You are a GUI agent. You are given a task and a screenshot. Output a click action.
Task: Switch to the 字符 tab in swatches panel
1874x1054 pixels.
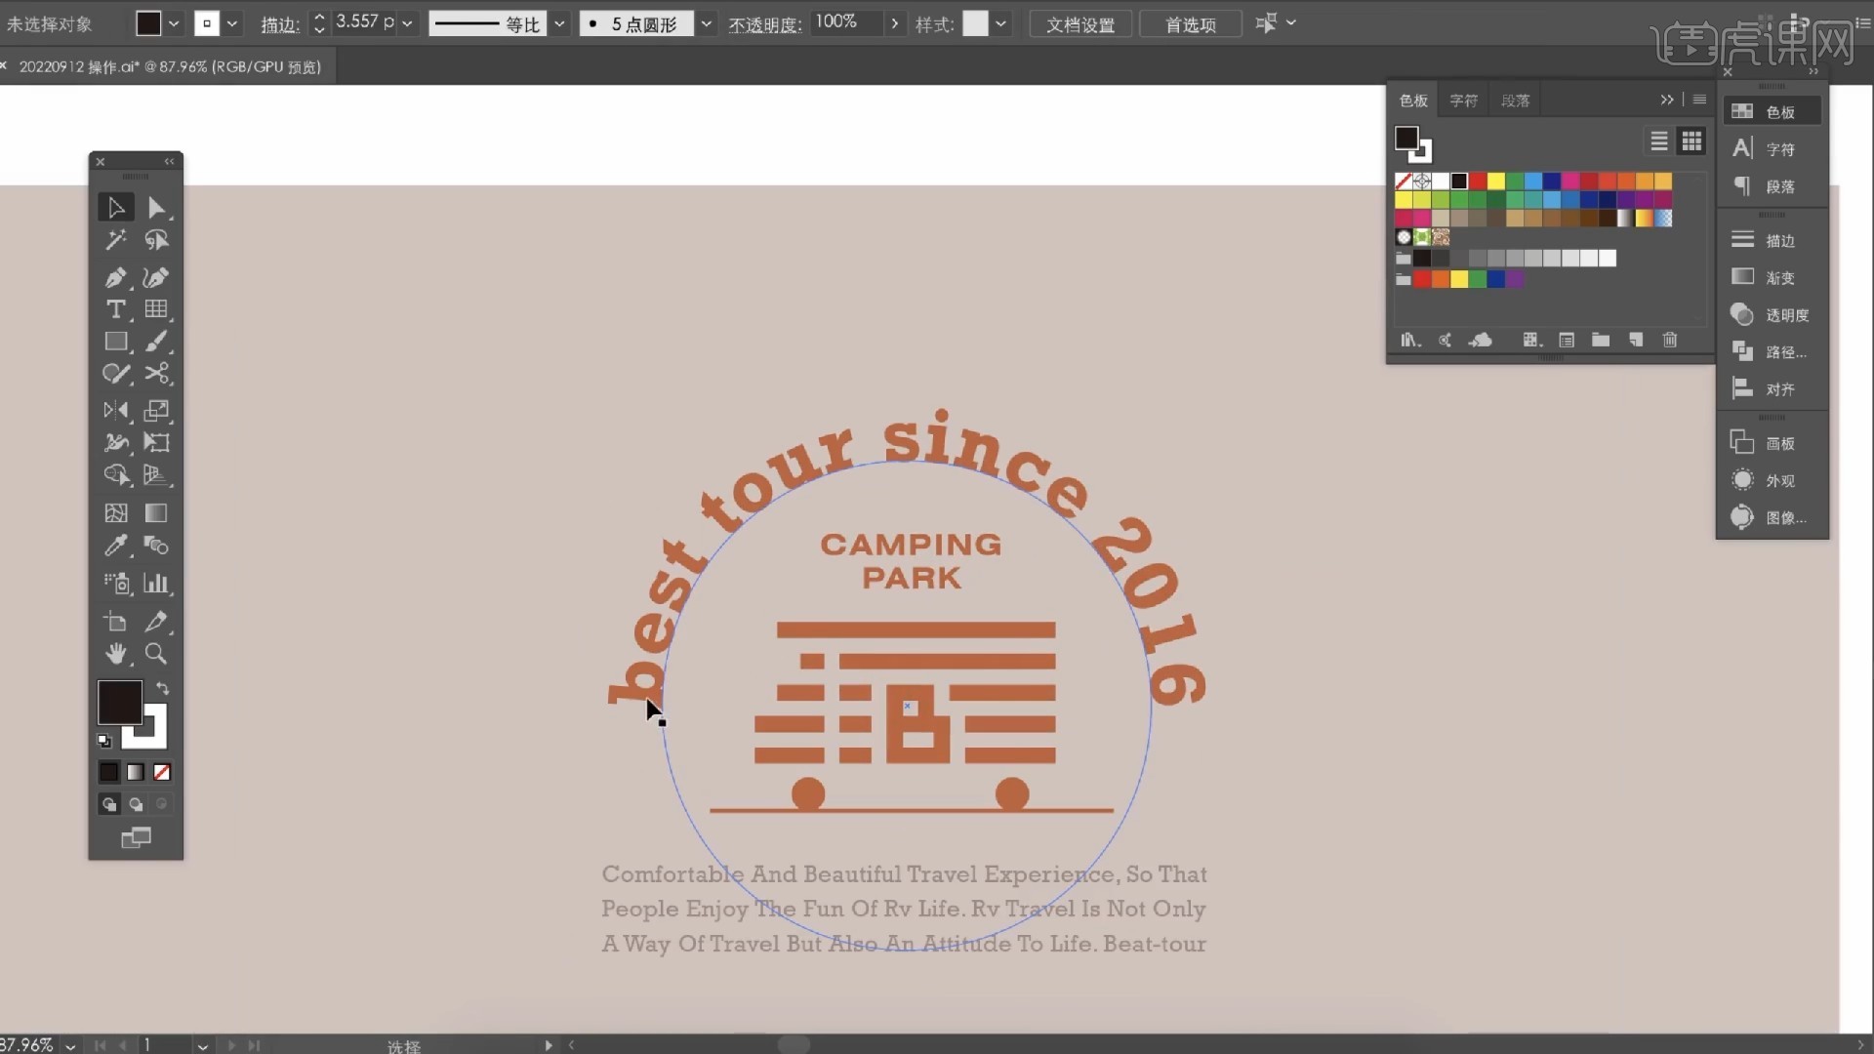1463,101
